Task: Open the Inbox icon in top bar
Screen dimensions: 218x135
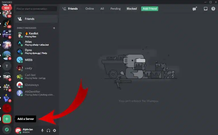Action: pos(206,9)
